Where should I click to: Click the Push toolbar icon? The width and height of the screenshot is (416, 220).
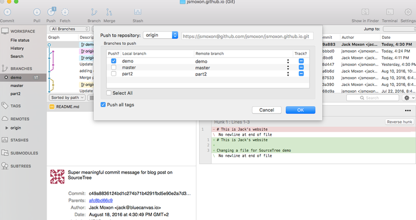[x=51, y=12]
